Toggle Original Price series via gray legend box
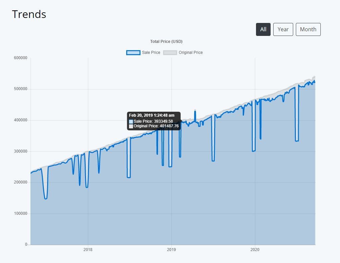340x263 pixels. pos(170,53)
